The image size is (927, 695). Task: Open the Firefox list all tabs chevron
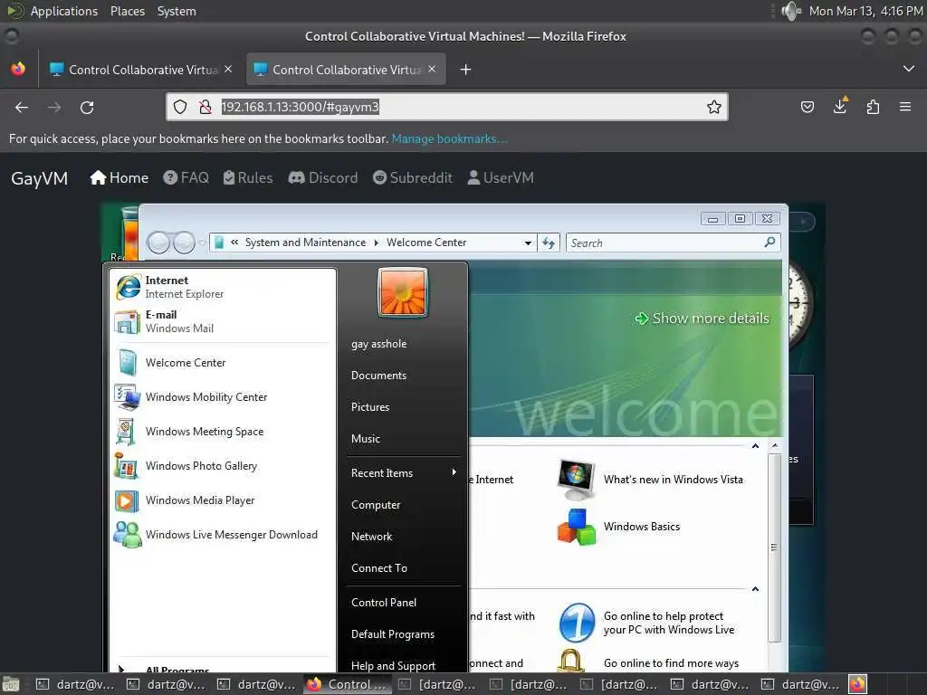(909, 69)
